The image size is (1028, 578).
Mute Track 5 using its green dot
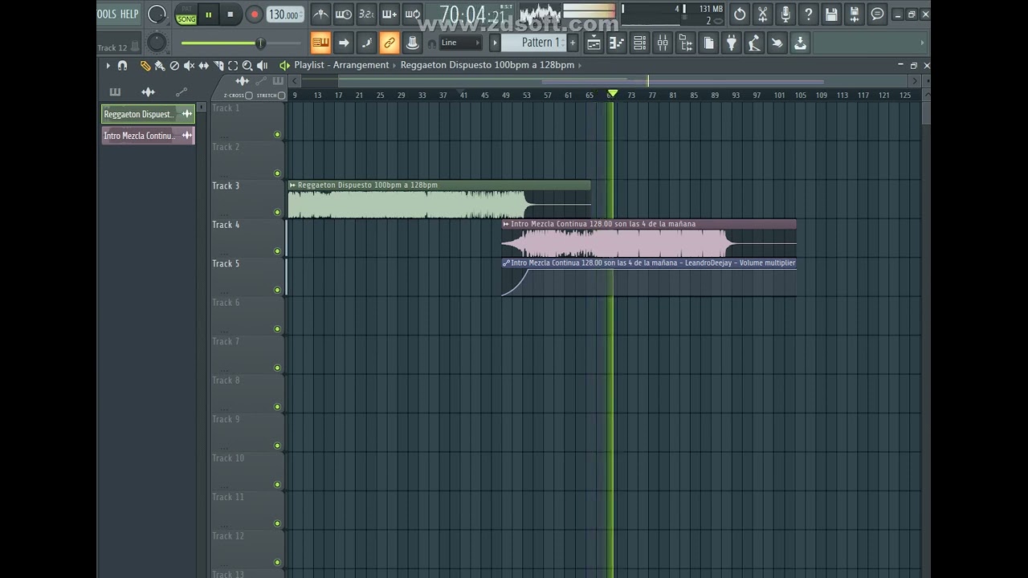point(277,290)
